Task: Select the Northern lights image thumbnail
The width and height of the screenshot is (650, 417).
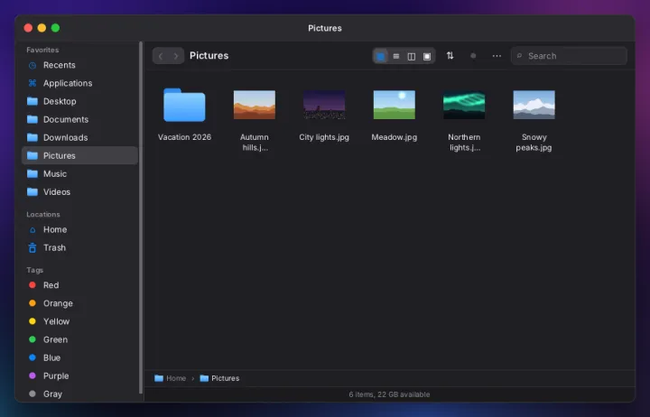Action: (464, 105)
